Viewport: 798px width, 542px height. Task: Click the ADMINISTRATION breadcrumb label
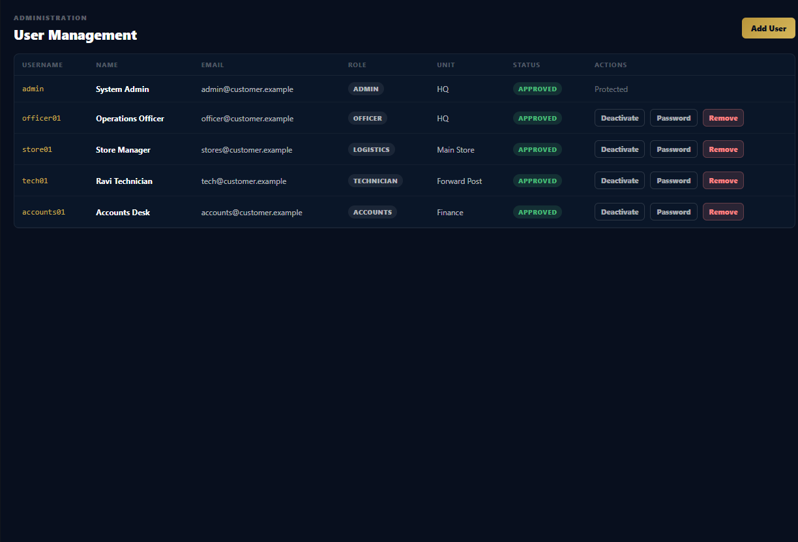pyautogui.click(x=50, y=18)
